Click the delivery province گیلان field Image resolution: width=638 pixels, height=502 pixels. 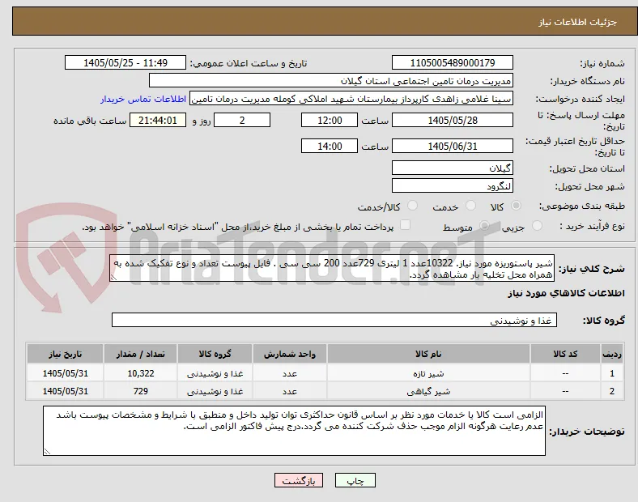coord(452,168)
